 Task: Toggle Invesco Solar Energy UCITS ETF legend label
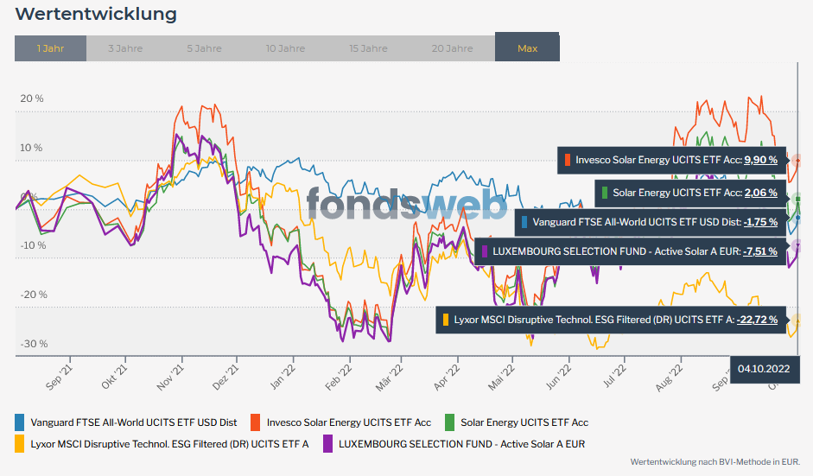click(349, 422)
